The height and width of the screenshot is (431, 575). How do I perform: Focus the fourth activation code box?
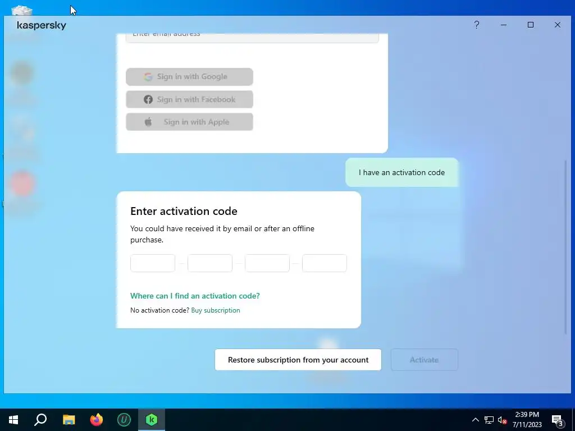pos(324,263)
